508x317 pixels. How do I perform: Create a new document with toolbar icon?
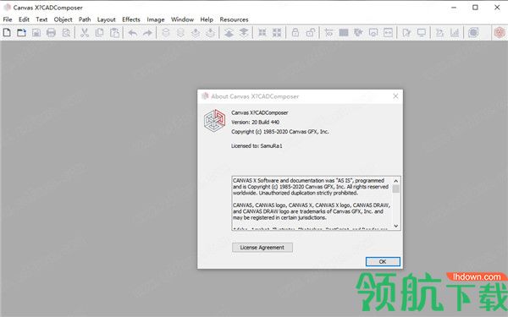tap(7, 32)
